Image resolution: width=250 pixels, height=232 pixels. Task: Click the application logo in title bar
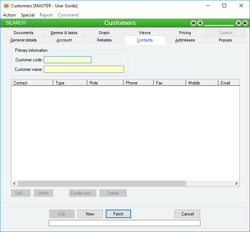coord(6,6)
